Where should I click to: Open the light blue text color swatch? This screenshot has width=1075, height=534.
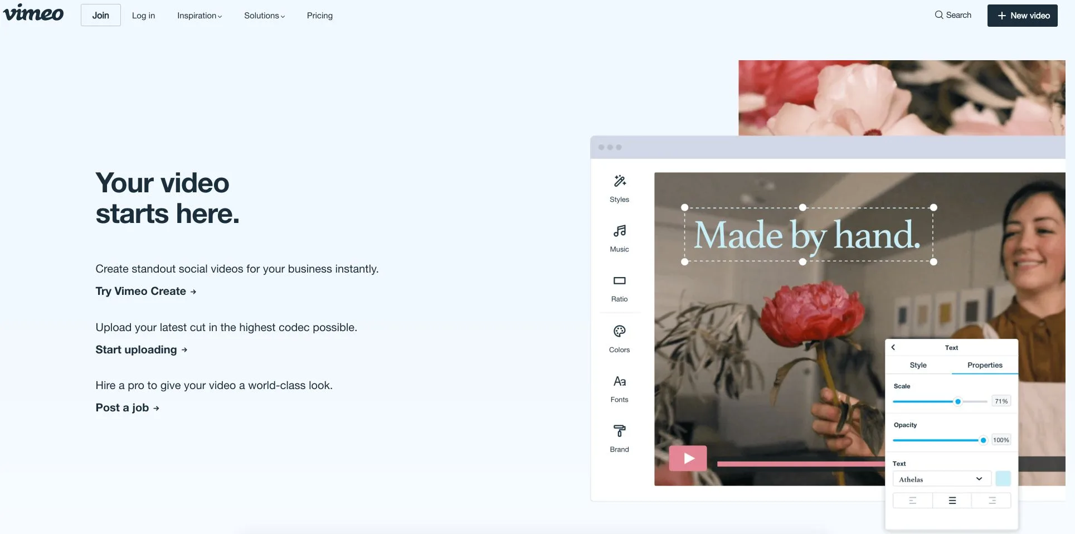pyautogui.click(x=1003, y=479)
